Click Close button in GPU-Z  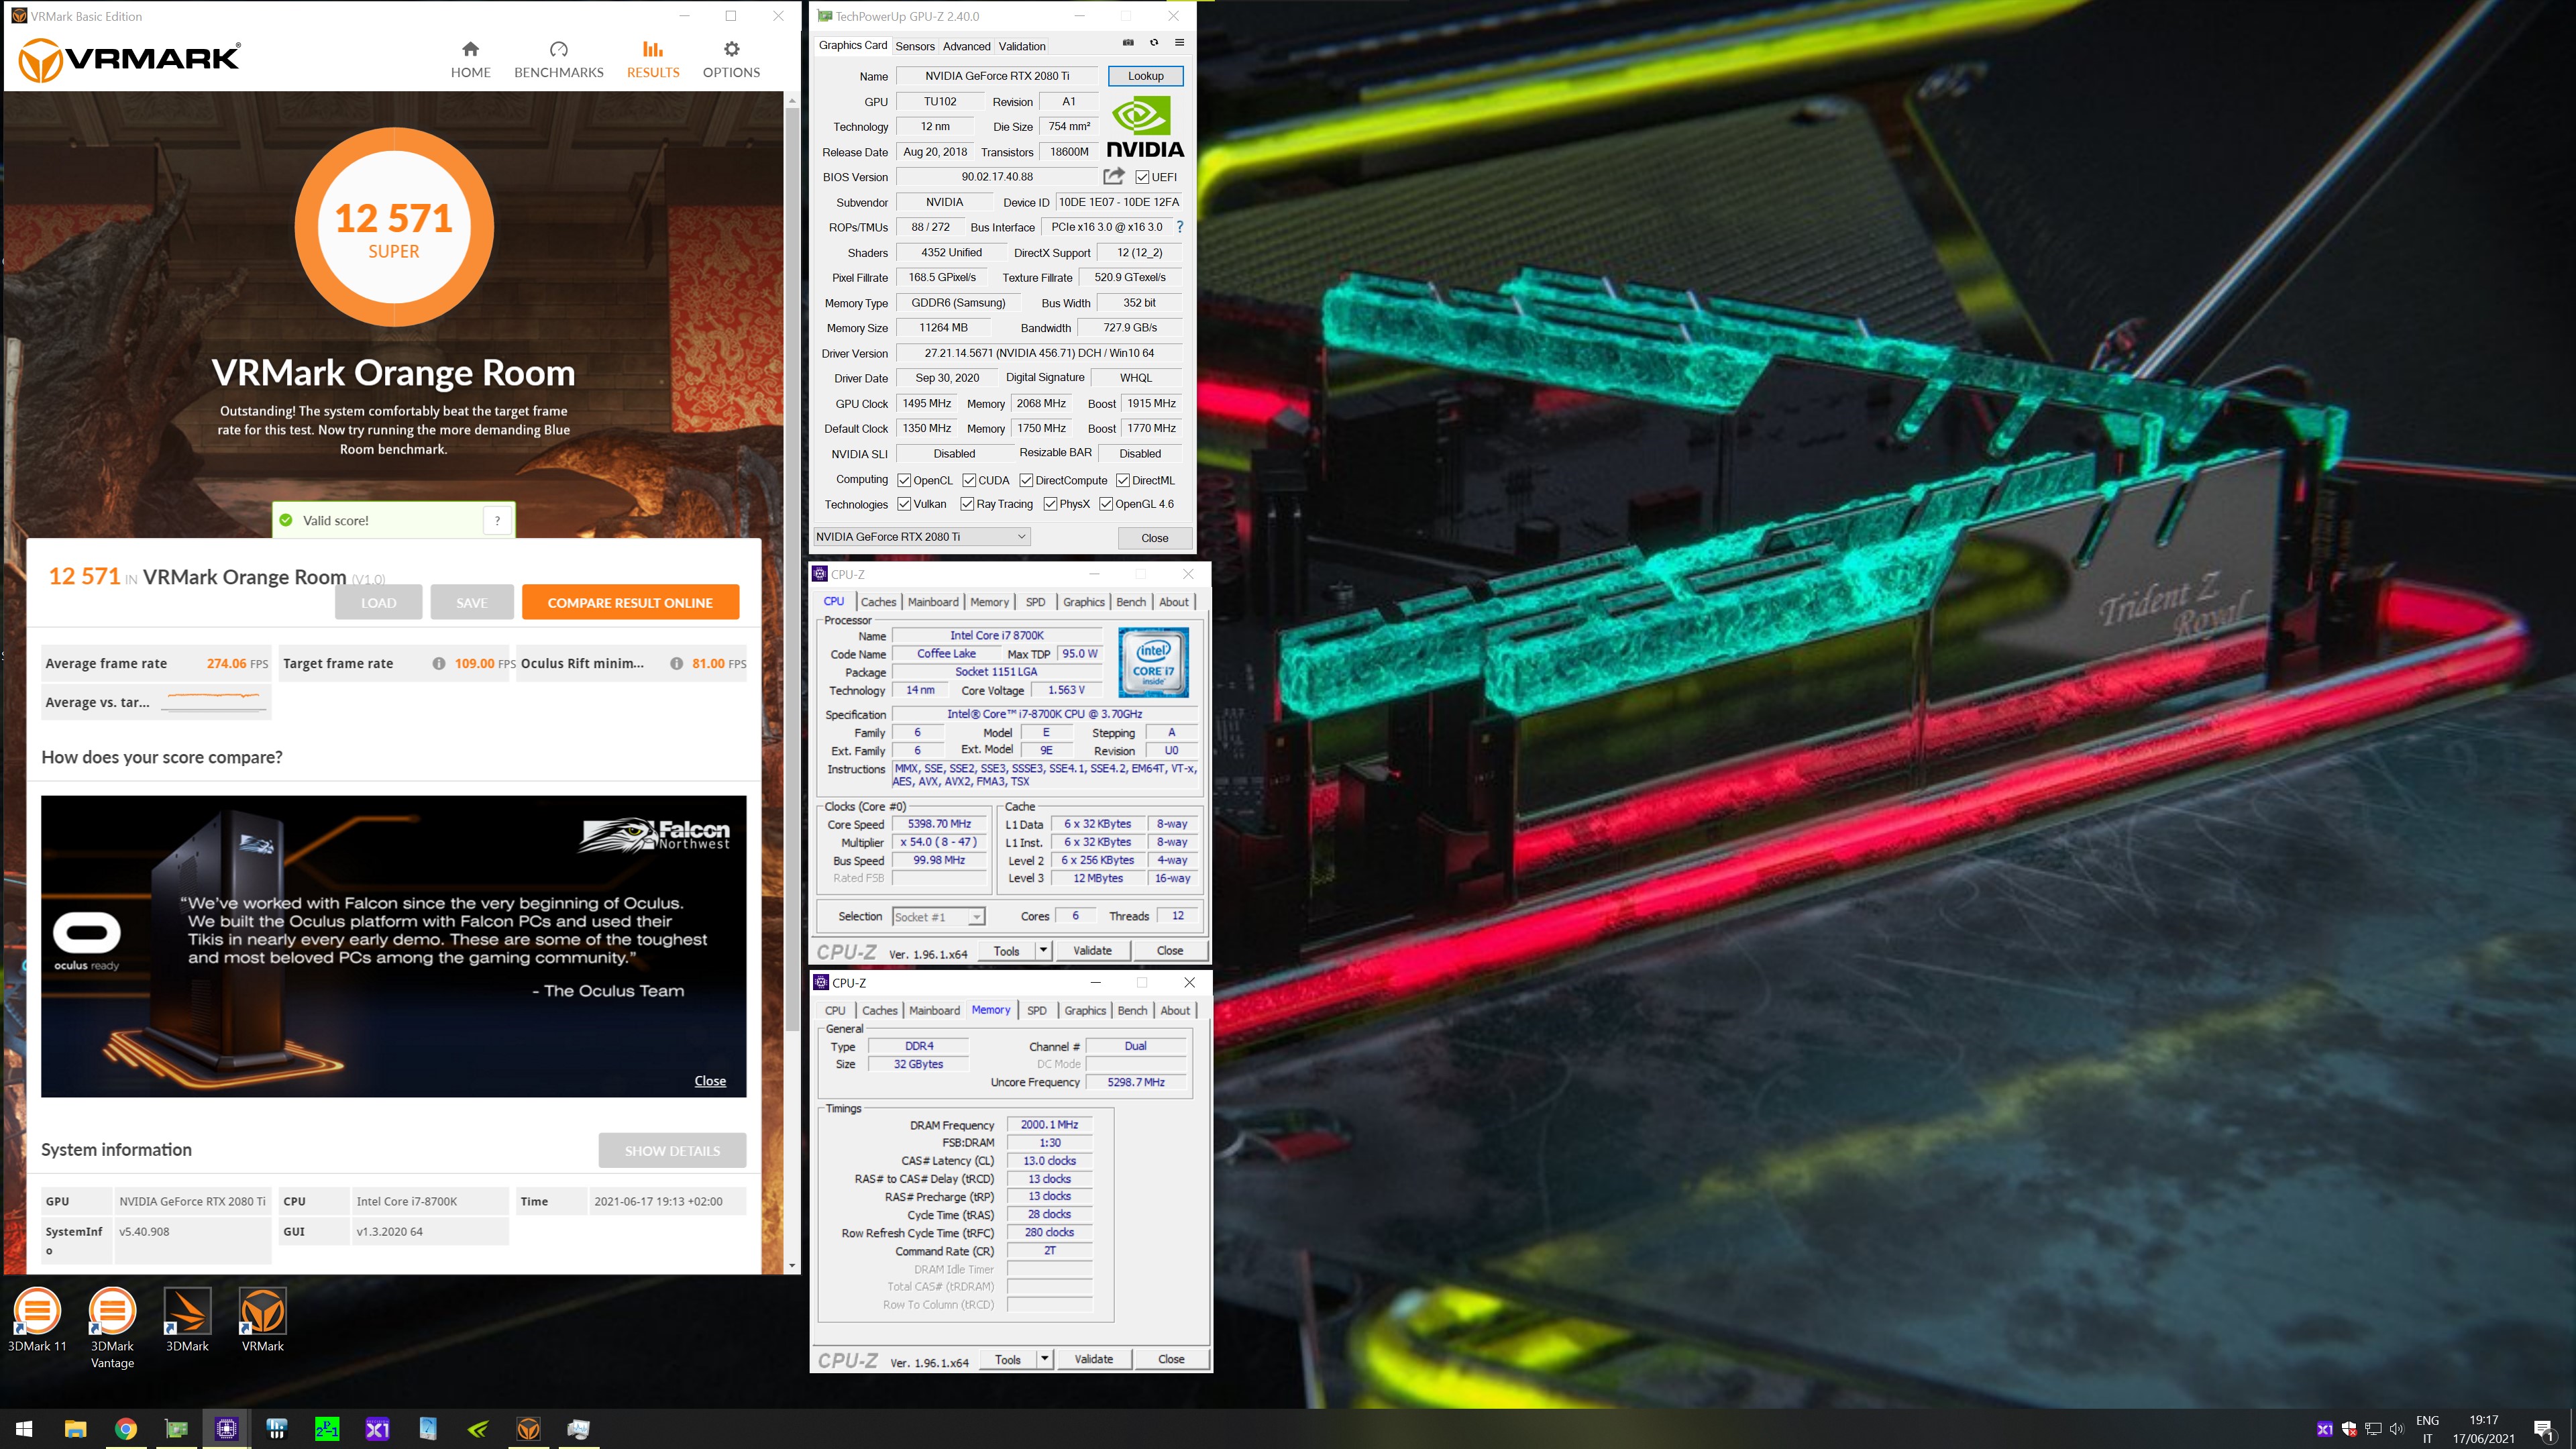point(1154,538)
